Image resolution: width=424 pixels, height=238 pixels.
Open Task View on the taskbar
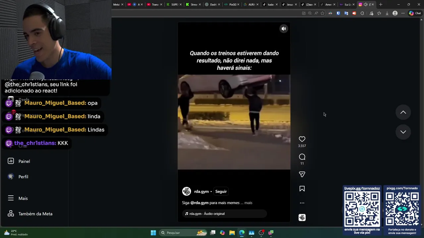click(x=213, y=233)
